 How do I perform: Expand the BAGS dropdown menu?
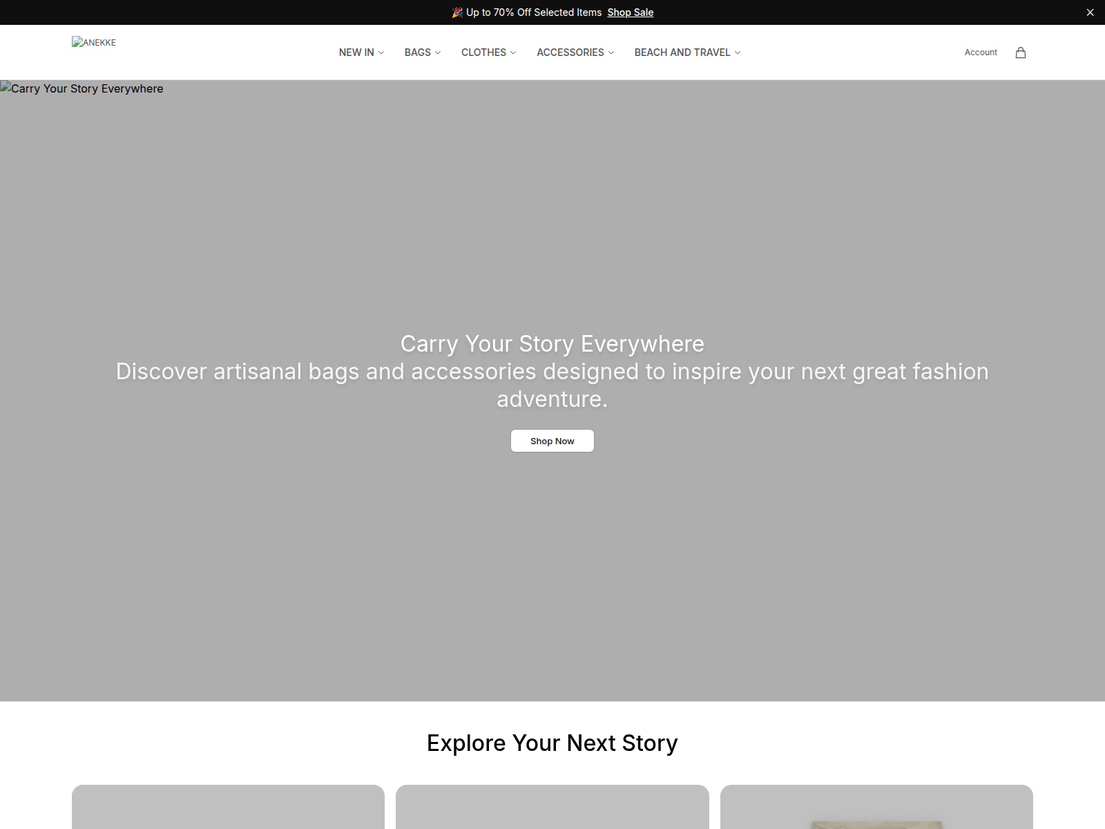[423, 53]
